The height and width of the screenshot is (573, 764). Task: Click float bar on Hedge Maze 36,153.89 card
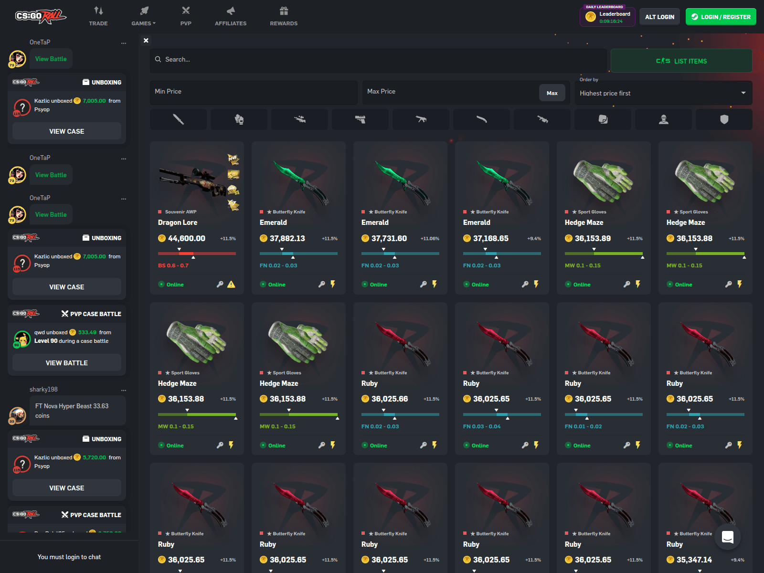pos(604,253)
